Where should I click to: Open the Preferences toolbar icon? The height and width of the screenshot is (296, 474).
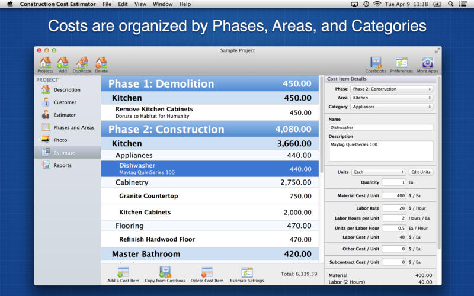click(x=401, y=63)
